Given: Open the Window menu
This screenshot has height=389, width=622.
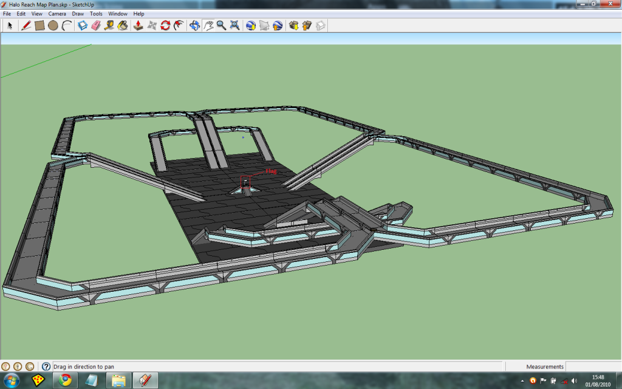Looking at the screenshot, I should click(x=118, y=13).
